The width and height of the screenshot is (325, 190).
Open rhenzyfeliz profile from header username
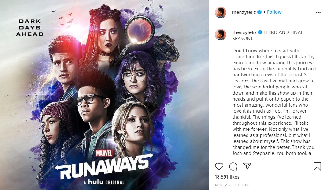click(x=244, y=12)
